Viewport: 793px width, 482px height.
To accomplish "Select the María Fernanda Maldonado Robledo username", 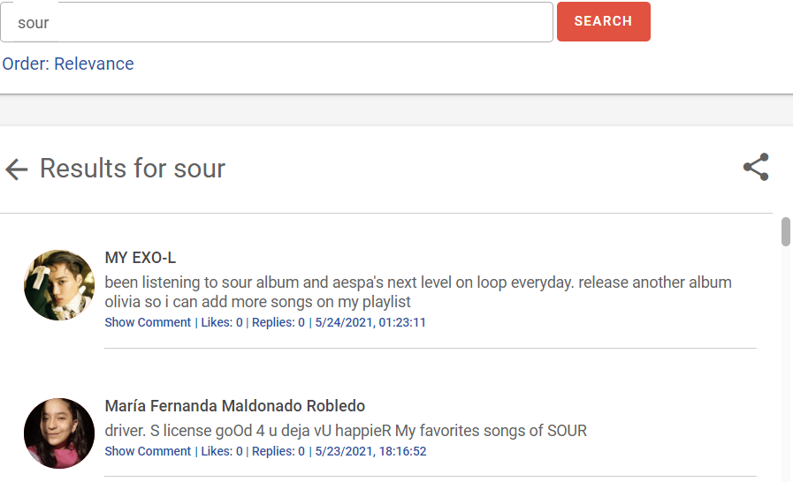I will tap(234, 406).
